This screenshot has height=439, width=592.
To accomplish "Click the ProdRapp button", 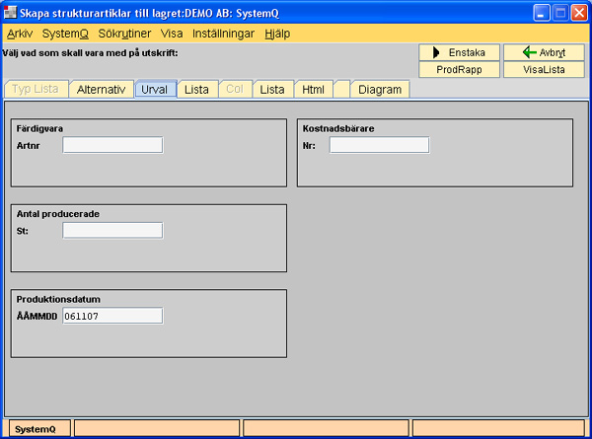I will pos(460,69).
